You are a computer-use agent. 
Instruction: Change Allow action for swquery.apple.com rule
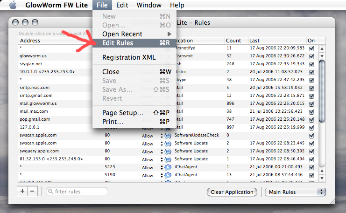click(x=152, y=152)
